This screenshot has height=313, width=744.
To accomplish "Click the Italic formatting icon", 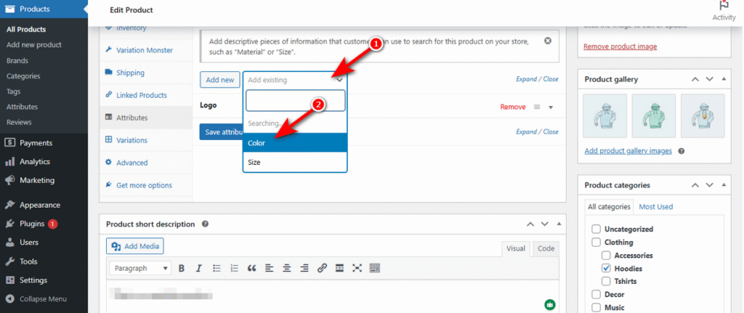I will coord(199,269).
